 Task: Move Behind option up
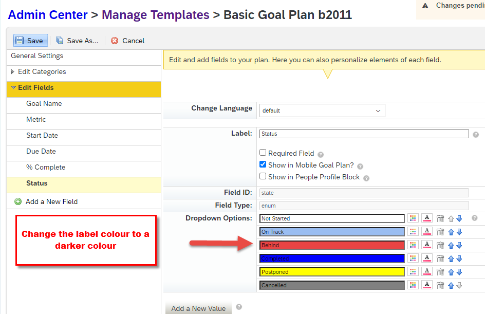pos(451,245)
